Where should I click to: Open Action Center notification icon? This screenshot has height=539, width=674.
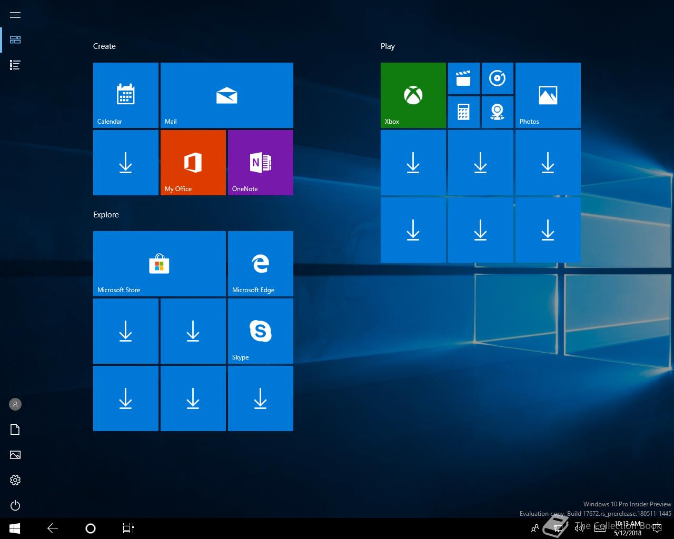pyautogui.click(x=657, y=528)
